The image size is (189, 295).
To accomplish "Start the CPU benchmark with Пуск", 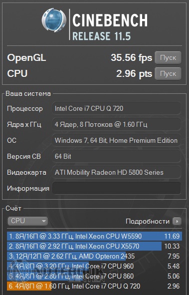I will click(x=168, y=73).
